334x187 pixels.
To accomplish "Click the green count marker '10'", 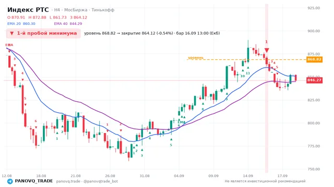I will (x=243, y=76).
